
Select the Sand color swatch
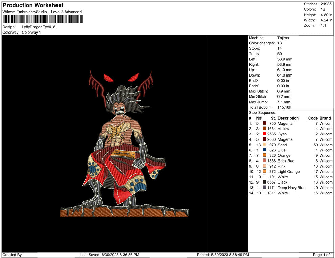pos(264,145)
